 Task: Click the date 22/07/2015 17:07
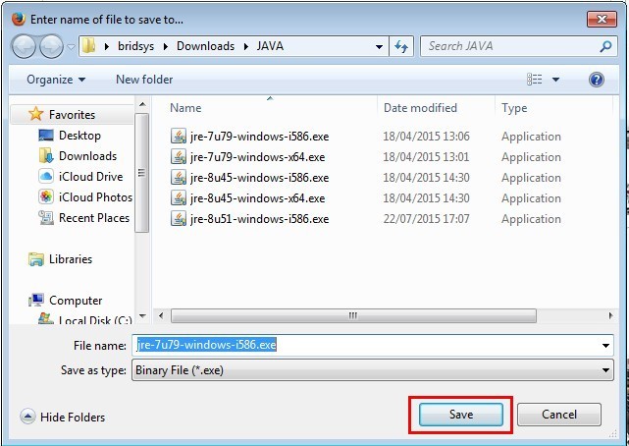click(x=426, y=219)
